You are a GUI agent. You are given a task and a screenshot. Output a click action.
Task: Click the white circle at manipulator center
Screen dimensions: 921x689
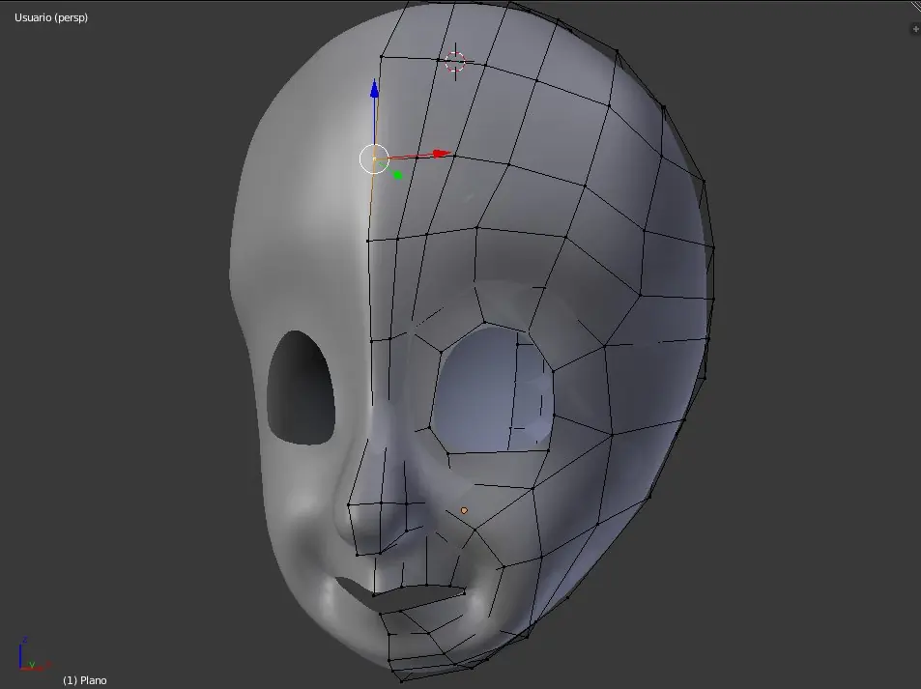374,158
